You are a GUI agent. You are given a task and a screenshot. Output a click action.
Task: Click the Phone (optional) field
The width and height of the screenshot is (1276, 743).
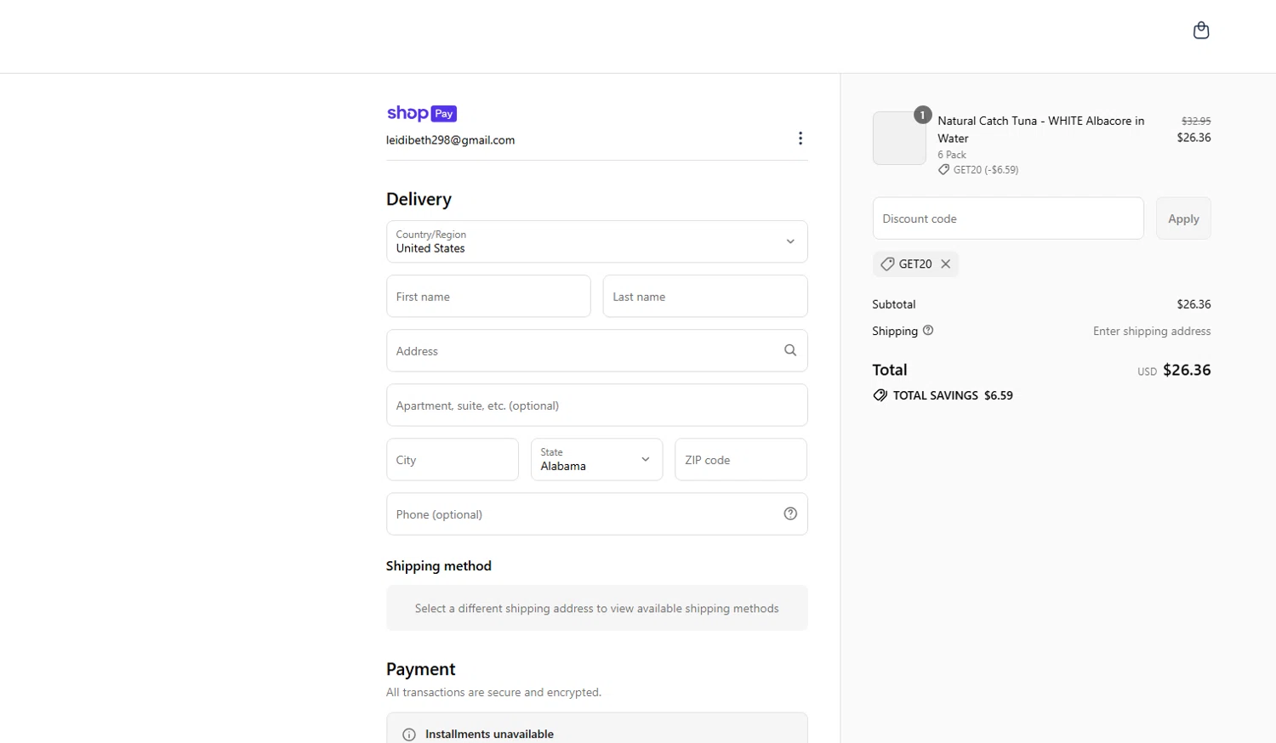[x=596, y=513]
